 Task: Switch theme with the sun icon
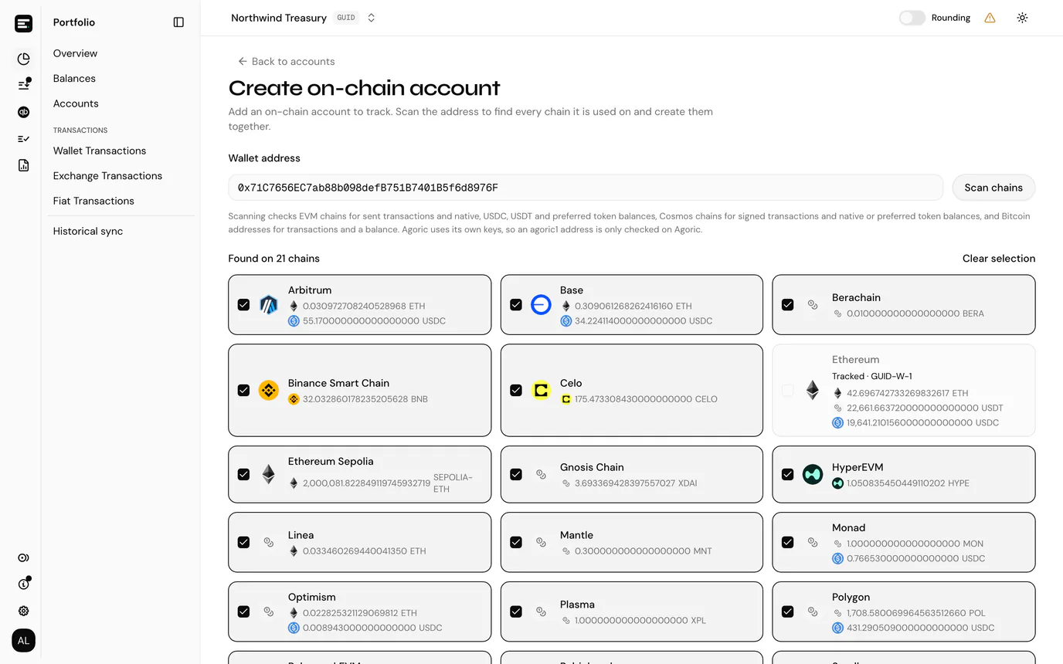tap(1022, 18)
